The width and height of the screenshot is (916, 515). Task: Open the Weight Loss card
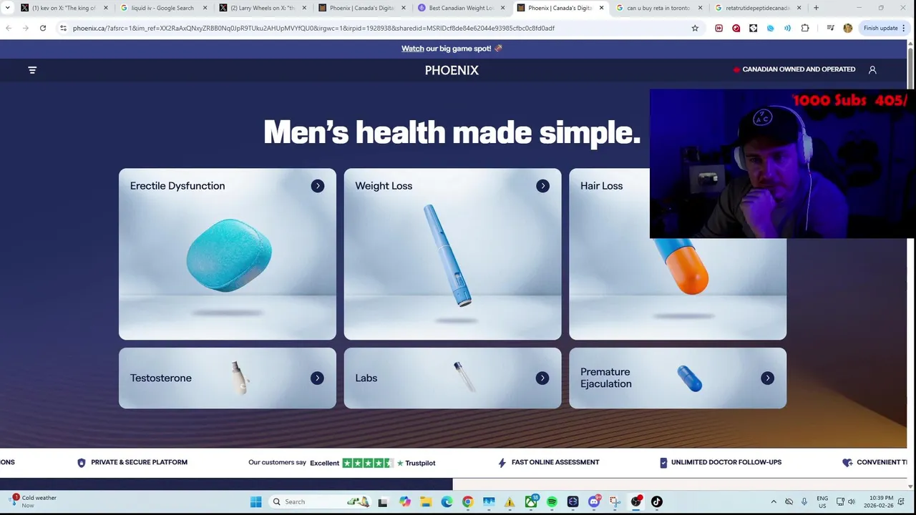click(x=452, y=254)
